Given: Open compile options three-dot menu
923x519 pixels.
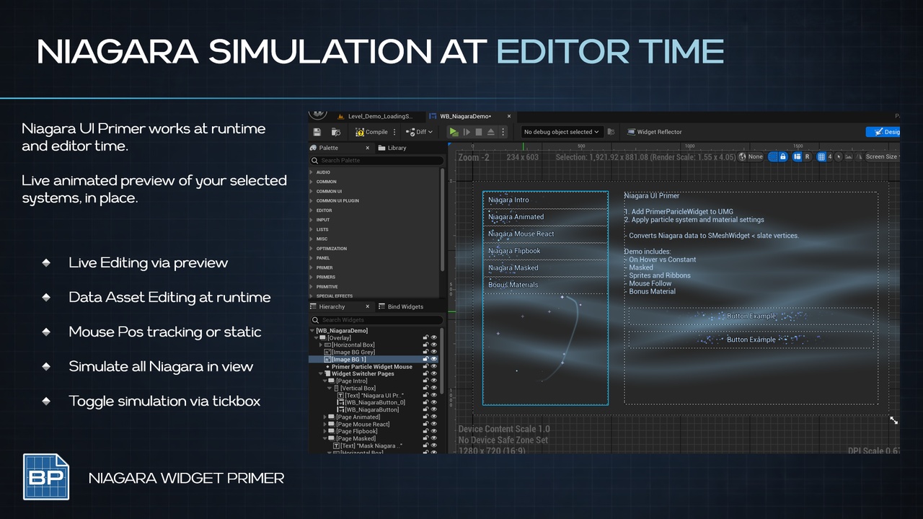Looking at the screenshot, I should point(394,132).
